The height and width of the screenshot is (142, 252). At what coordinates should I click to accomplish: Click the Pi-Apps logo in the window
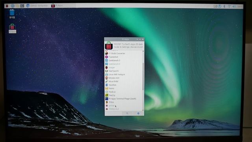109,46
